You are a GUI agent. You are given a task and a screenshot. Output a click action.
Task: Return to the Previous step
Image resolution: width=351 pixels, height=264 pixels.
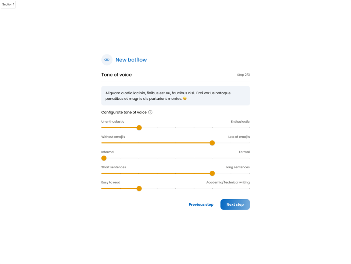click(x=201, y=204)
